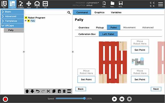
Task: Copy the selected node icon
Action: [54, 91]
